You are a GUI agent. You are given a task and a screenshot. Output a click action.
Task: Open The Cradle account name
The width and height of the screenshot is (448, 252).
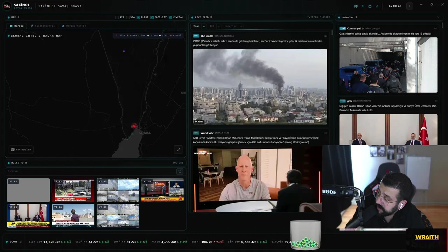point(207,36)
